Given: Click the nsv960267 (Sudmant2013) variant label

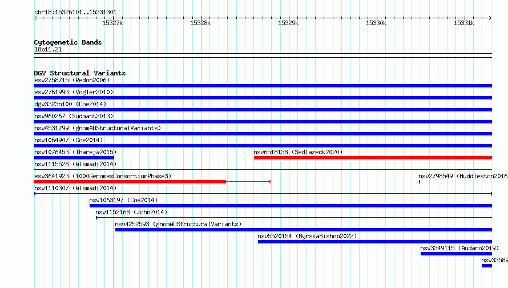Looking at the screenshot, I should click(74, 116).
